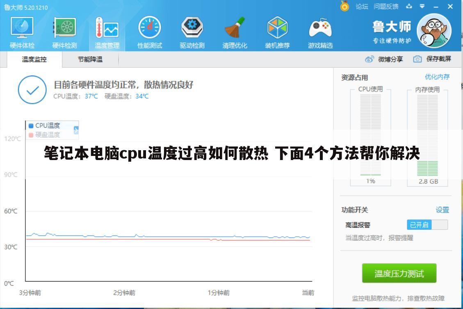Click 目前各硬件温度均正常 status message
The height and width of the screenshot is (309, 463).
pyautogui.click(x=123, y=85)
